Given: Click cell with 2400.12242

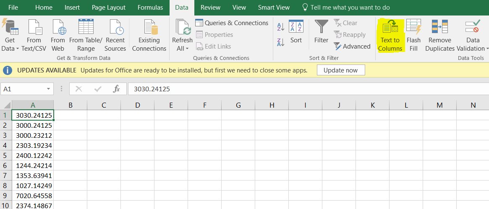Looking at the screenshot, I should [x=33, y=155].
